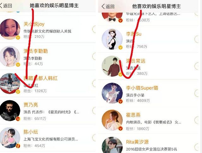Open 演员李勤勤 avatar picture
This screenshot has height=153, width=202.
point(10,56)
